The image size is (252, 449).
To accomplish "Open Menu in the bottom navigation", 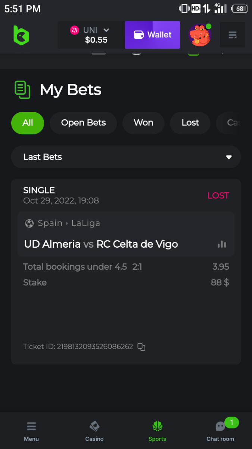I will (x=31, y=431).
